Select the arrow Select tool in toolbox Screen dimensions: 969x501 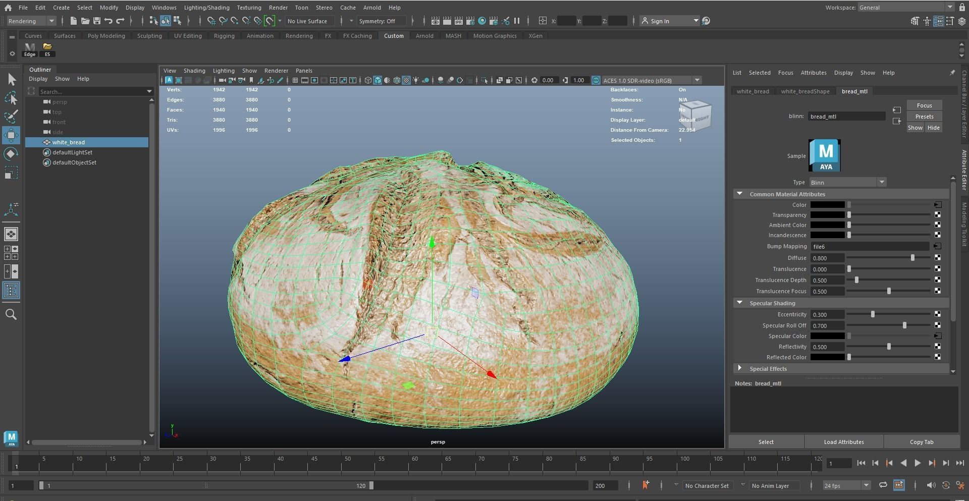(12, 80)
